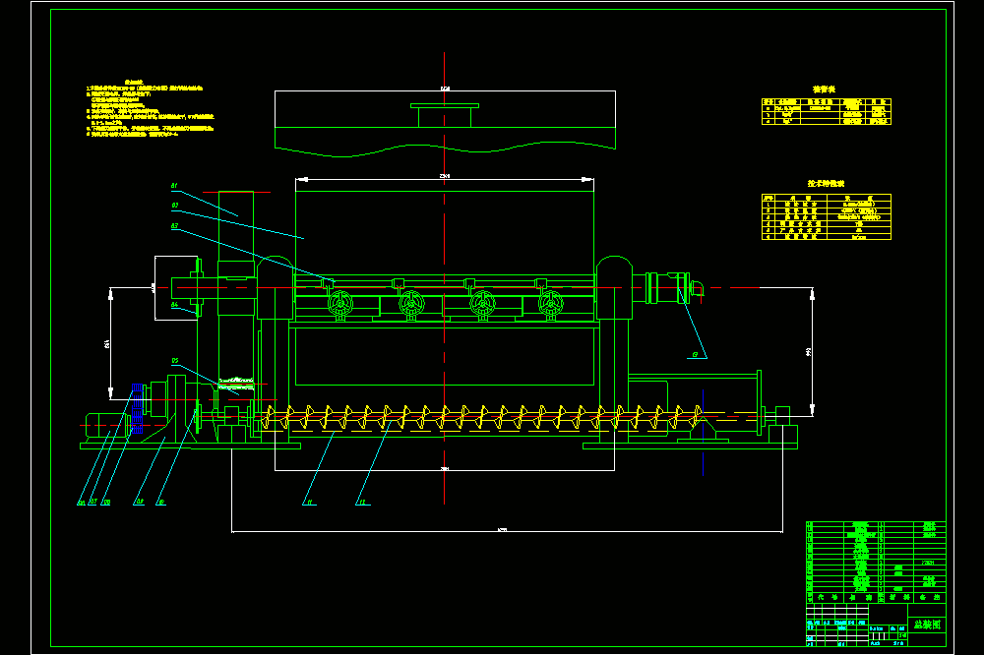Viewport: 984px width, 655px height.
Task: Click the first yellow screw conveyor blade
Action: [272, 418]
